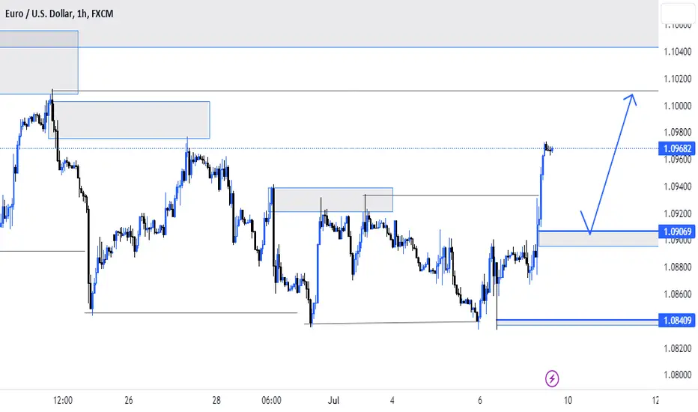
Task: Select the upper-left blue outlined rectangle zone
Action: 39,62
